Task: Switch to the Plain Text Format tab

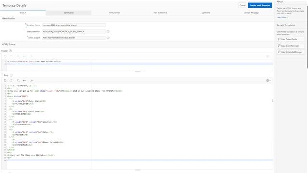Action: 160,13
